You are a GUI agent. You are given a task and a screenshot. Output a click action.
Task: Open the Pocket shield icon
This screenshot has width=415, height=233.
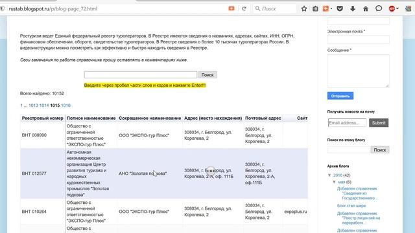point(340,8)
